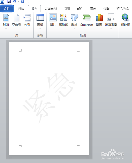Expand the 屏幕截图 dropdown arrow
The height and width of the screenshot is (163, 132).
point(111,29)
